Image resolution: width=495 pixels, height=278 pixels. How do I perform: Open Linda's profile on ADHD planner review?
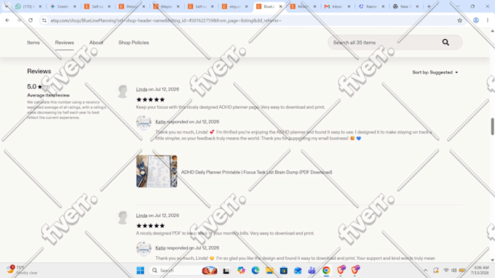click(141, 89)
